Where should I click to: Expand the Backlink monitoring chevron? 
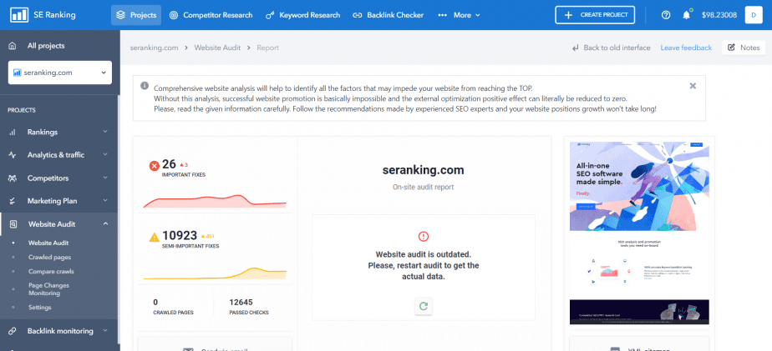coord(105,330)
